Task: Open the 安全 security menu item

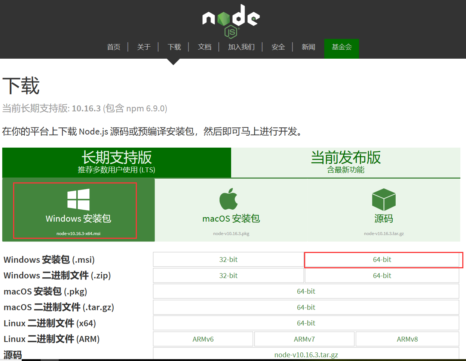Action: 278,47
